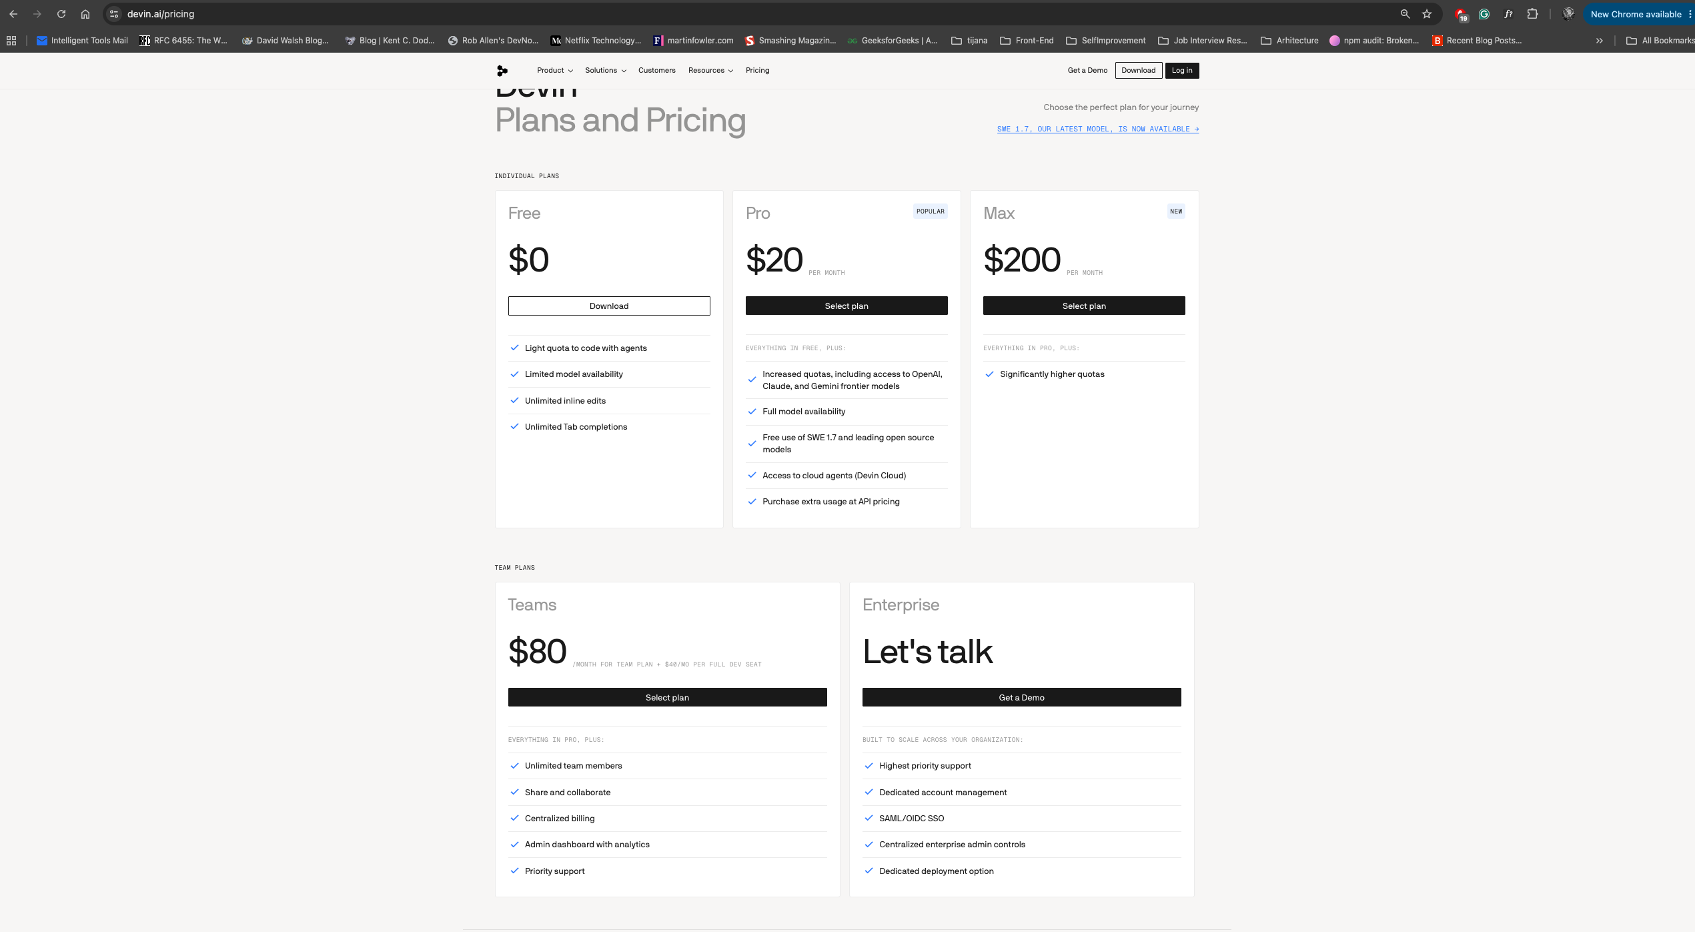The width and height of the screenshot is (1695, 932).
Task: Open Netflix Technology bookmark
Action: point(596,41)
